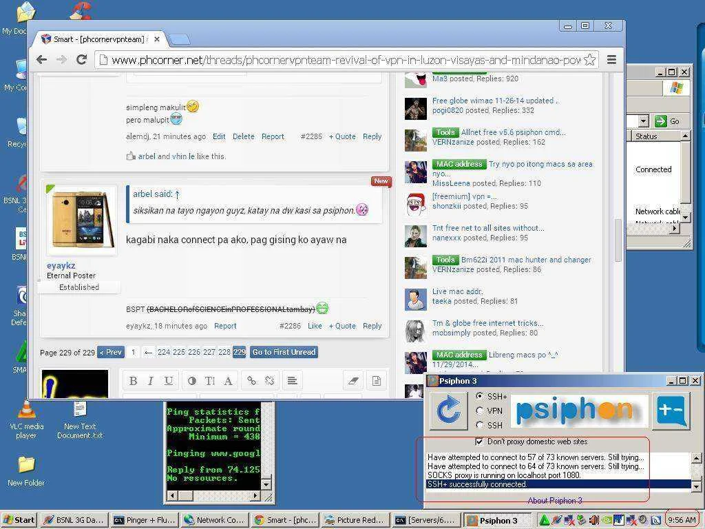Viewport: 705px width, 529px height.
Task: Click the text alignment icon in editor
Action: [x=292, y=381]
